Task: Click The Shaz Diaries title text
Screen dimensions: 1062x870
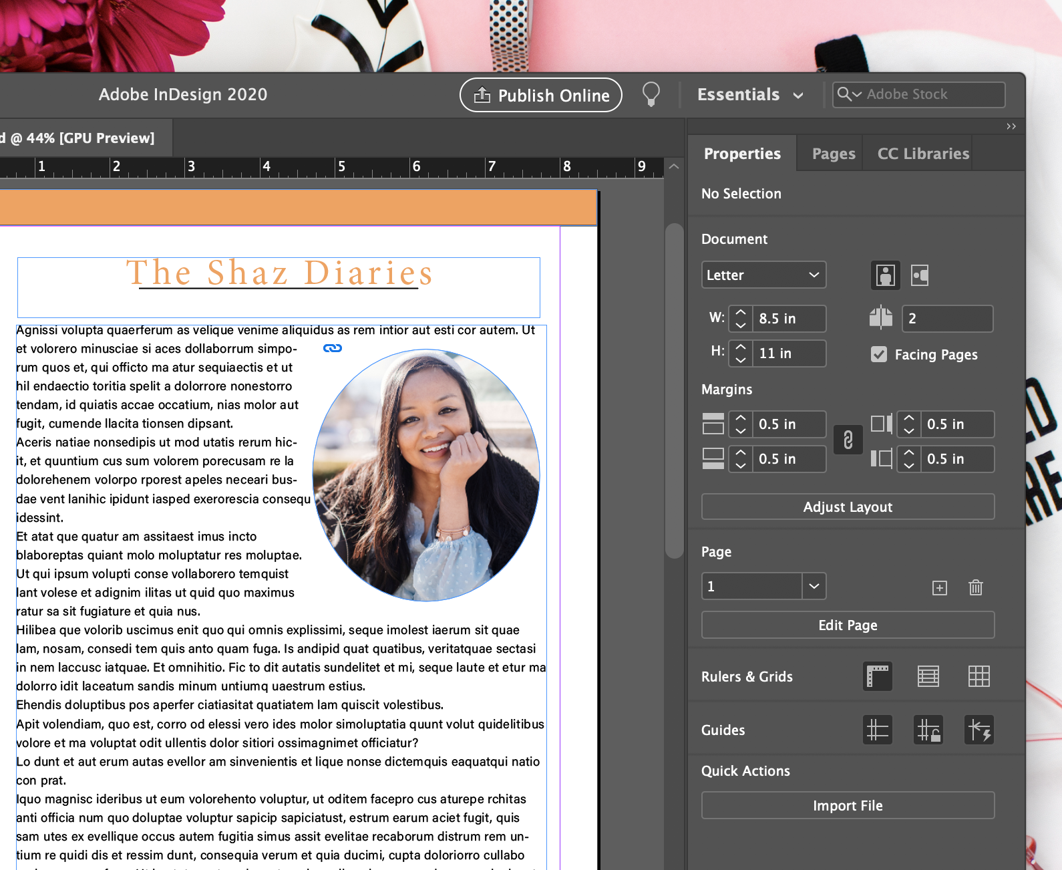Action: [279, 273]
